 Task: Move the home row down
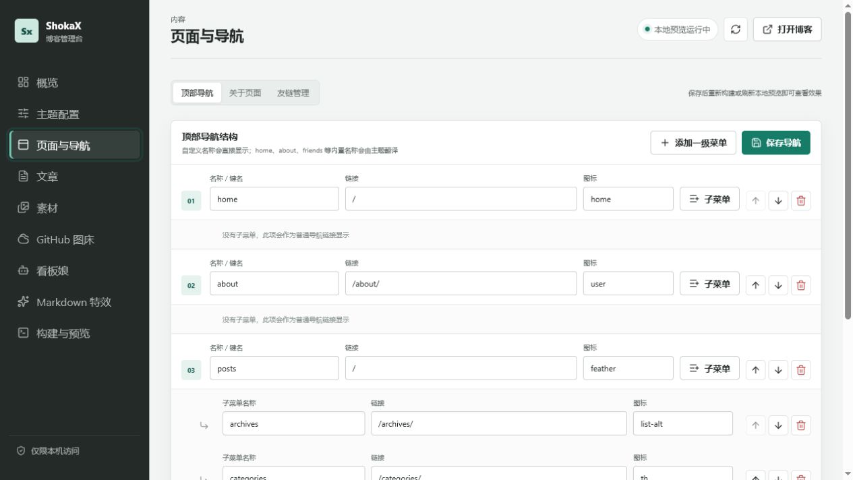[778, 200]
